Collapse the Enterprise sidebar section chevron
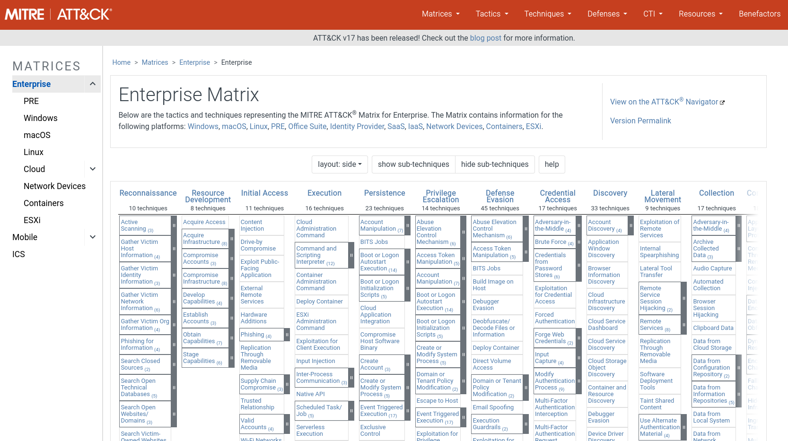Screen dimensions: 788x441 pyautogui.click(x=93, y=84)
